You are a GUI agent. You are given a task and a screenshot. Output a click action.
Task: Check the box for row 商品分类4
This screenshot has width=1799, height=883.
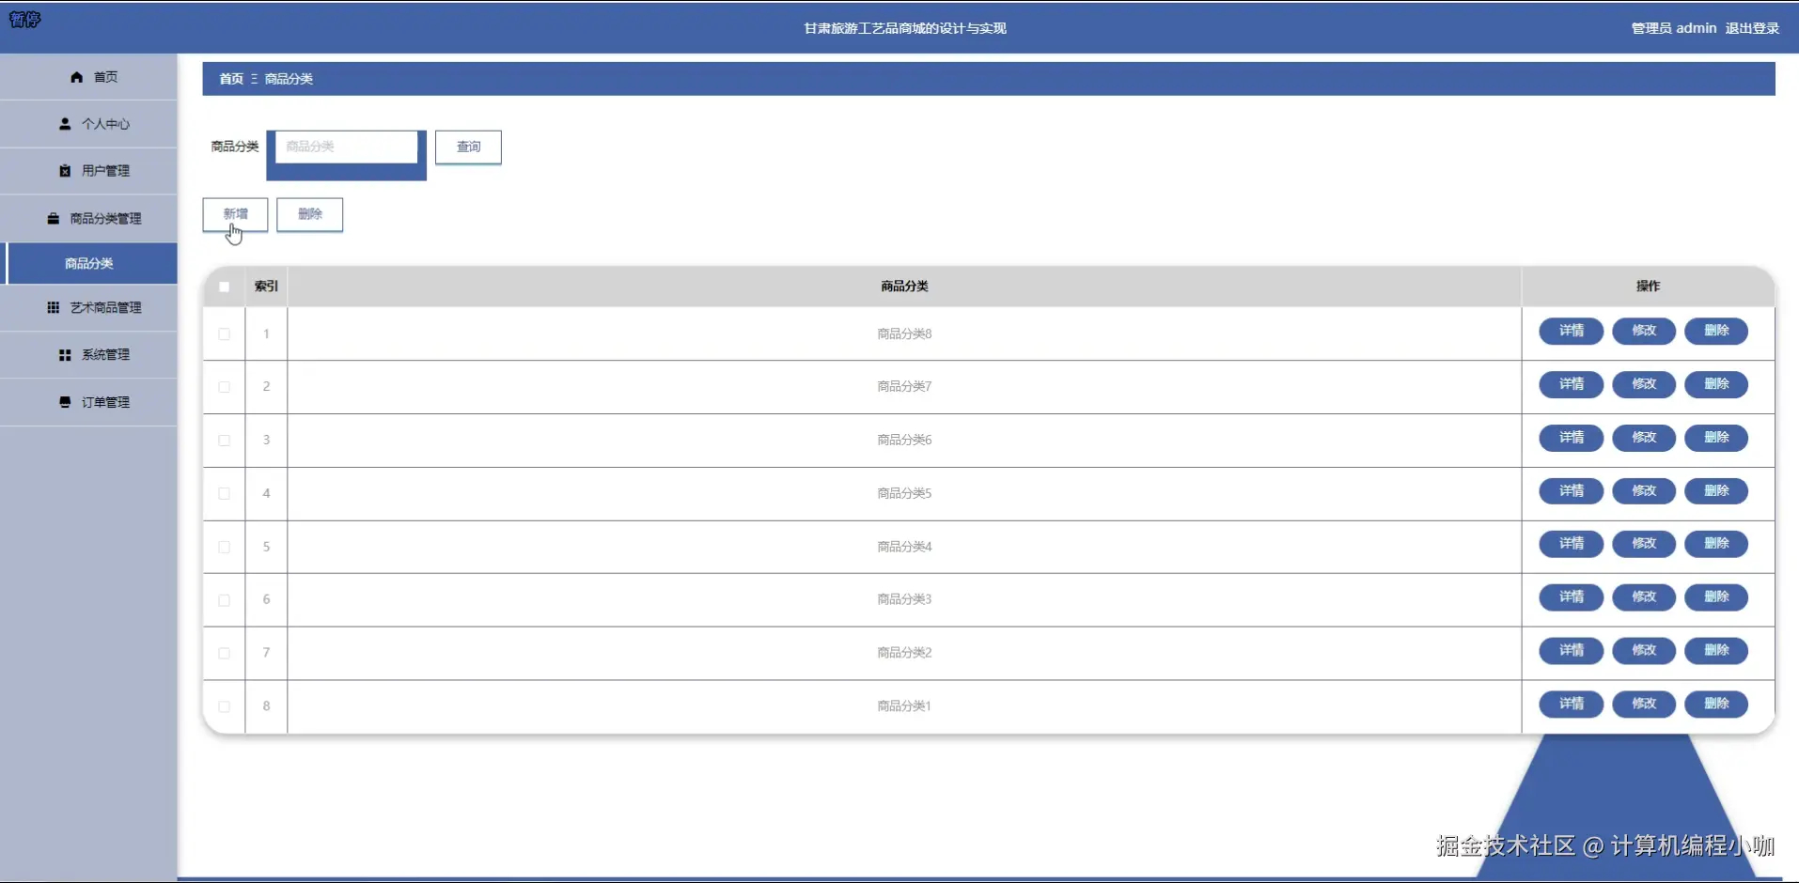click(224, 547)
